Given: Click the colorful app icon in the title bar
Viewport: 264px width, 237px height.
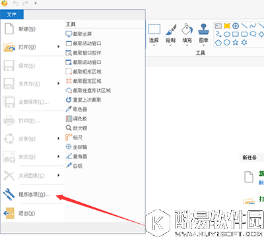Looking at the screenshot, I should point(4,3).
